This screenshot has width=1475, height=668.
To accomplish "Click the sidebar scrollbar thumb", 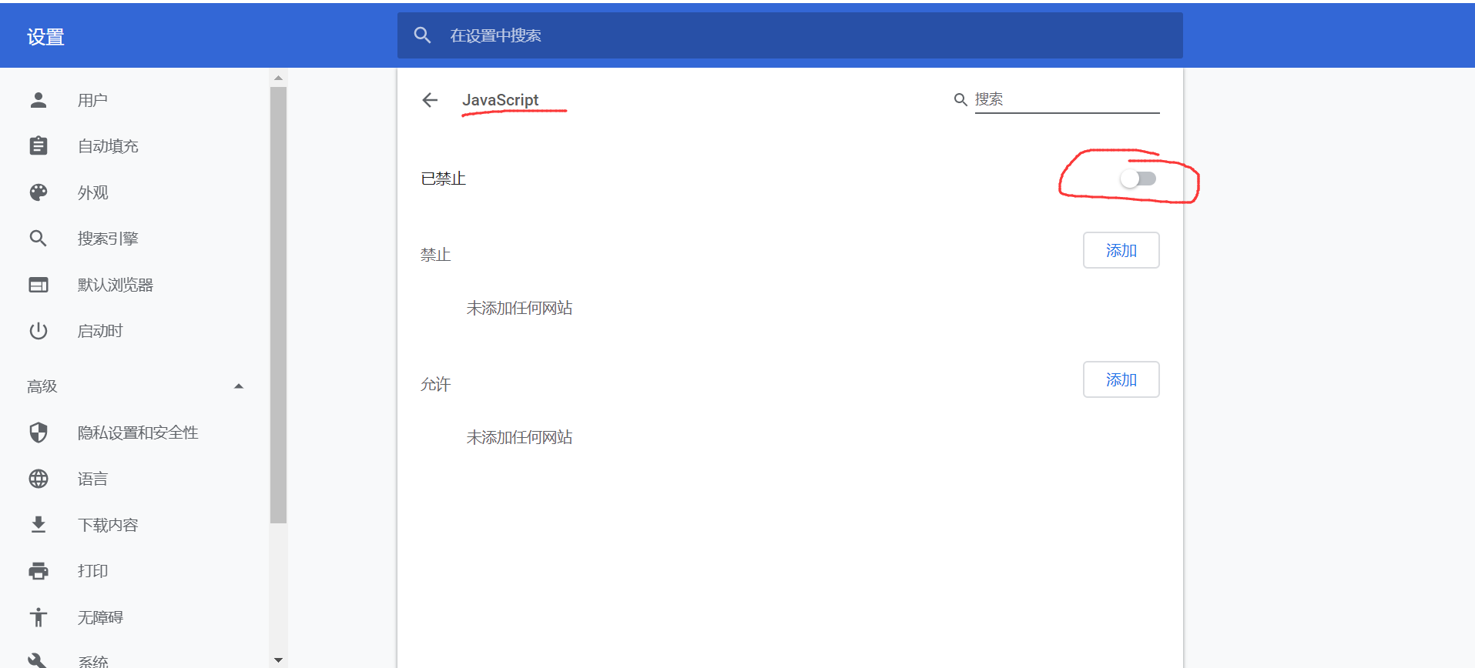I will [279, 306].
